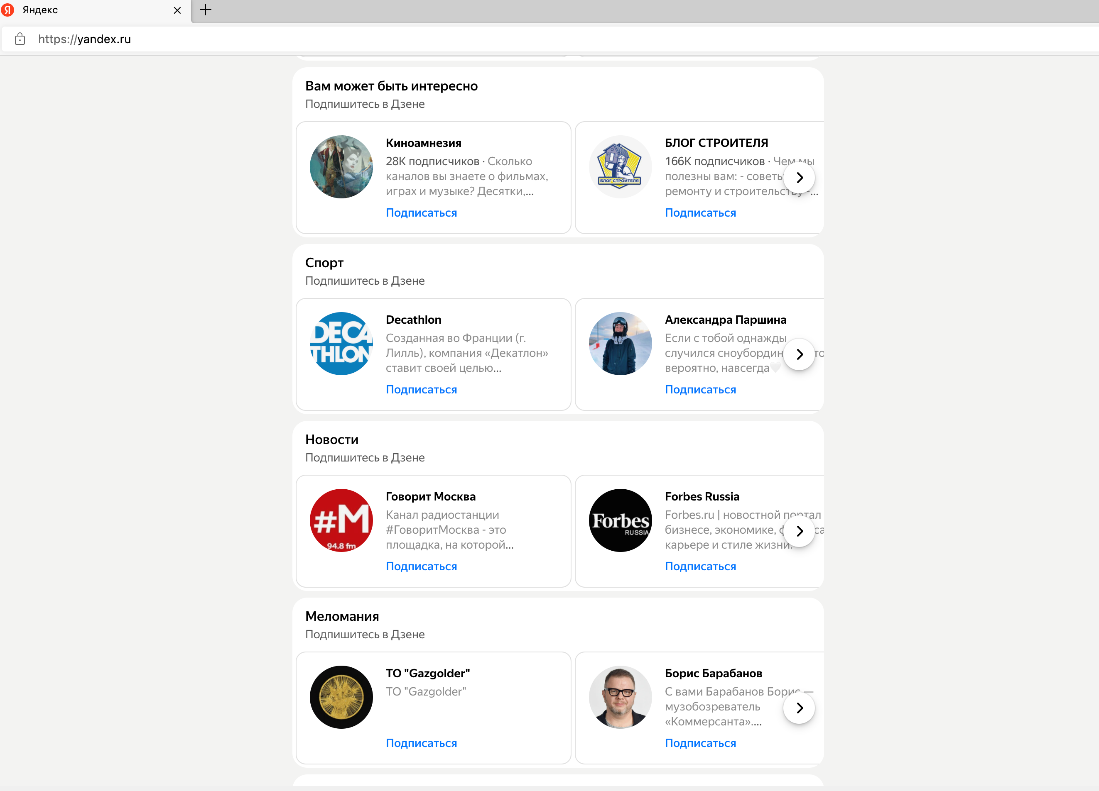
Task: Click the БЛОГ СТРОИТЕЛЯ channel avatar
Action: 620,166
